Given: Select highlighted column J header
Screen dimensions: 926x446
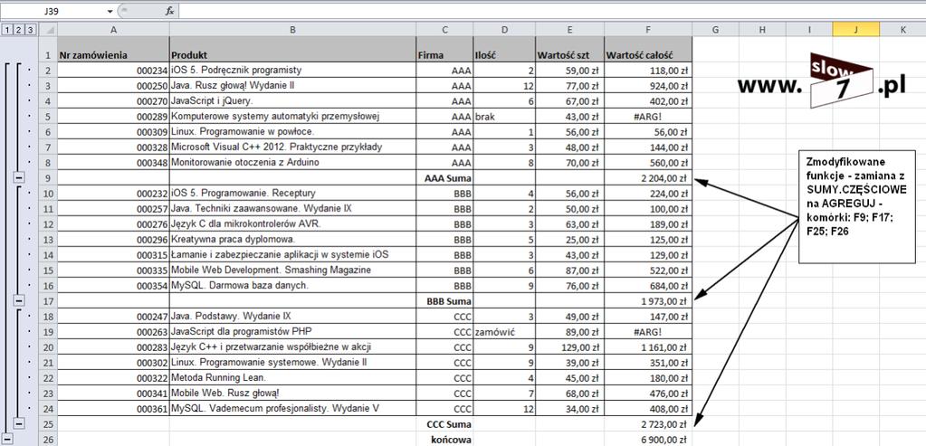Looking at the screenshot, I should [x=856, y=30].
